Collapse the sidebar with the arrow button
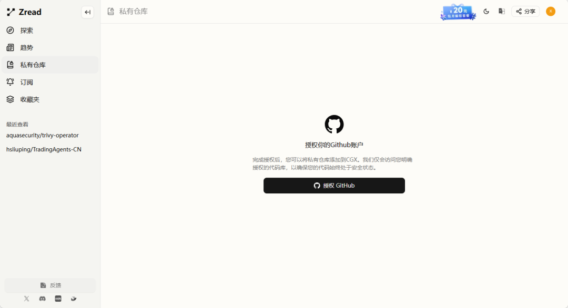Viewport: 568px width, 308px height. pyautogui.click(x=87, y=12)
